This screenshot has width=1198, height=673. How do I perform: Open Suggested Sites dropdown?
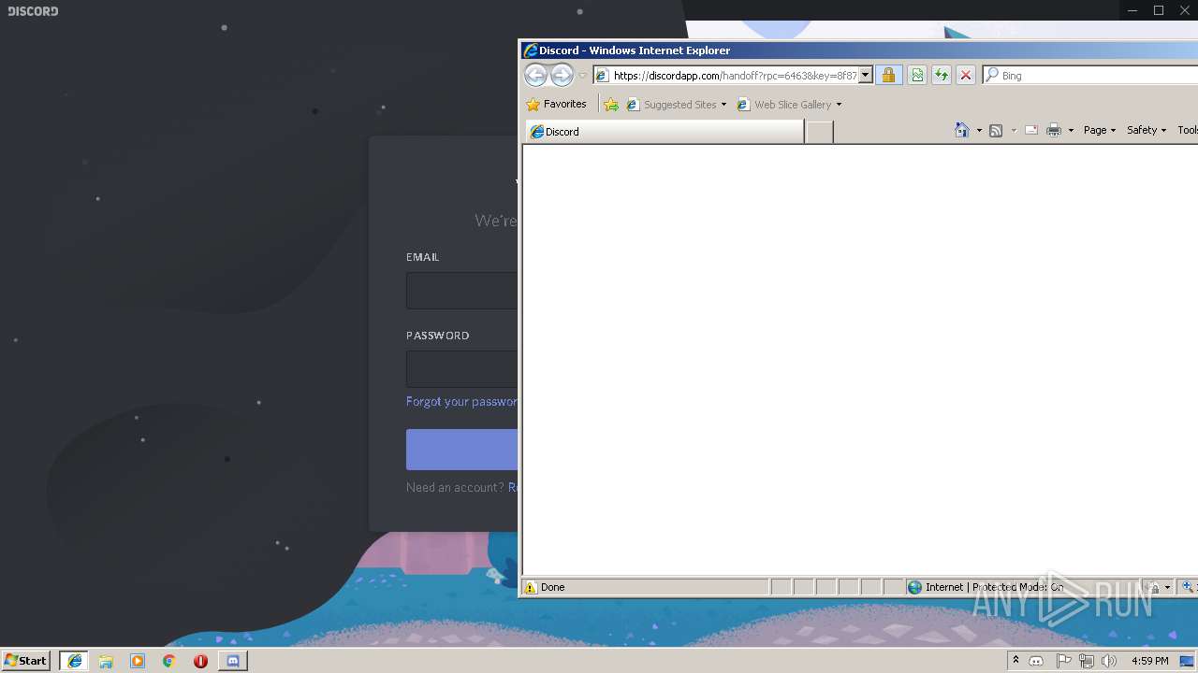point(677,105)
